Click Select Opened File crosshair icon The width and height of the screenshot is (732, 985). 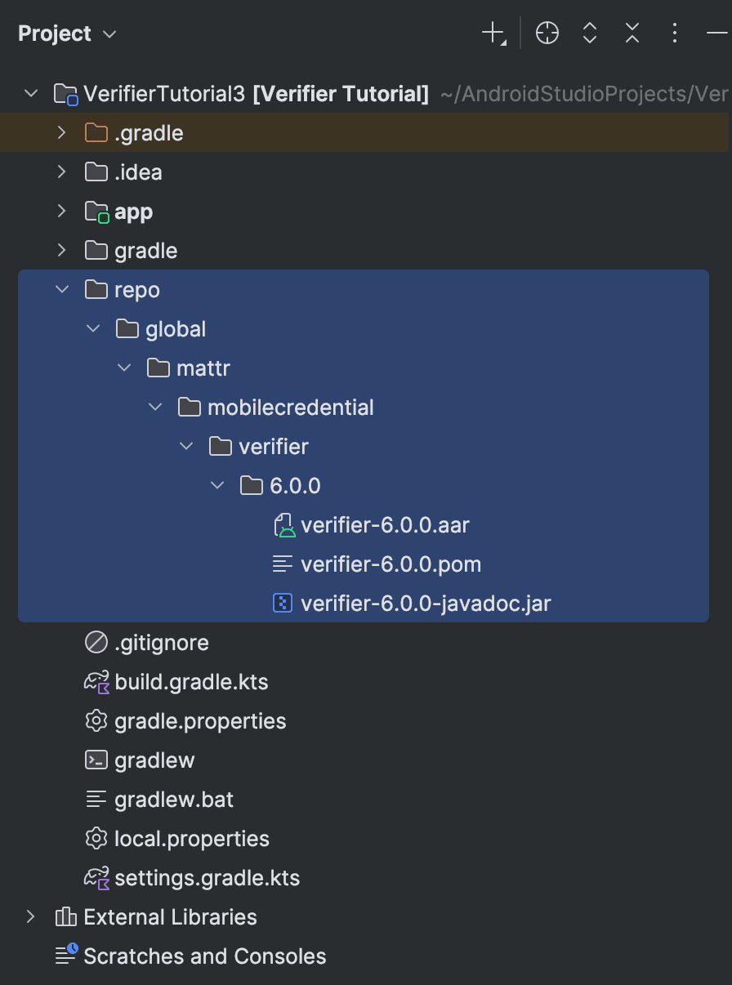click(x=547, y=33)
